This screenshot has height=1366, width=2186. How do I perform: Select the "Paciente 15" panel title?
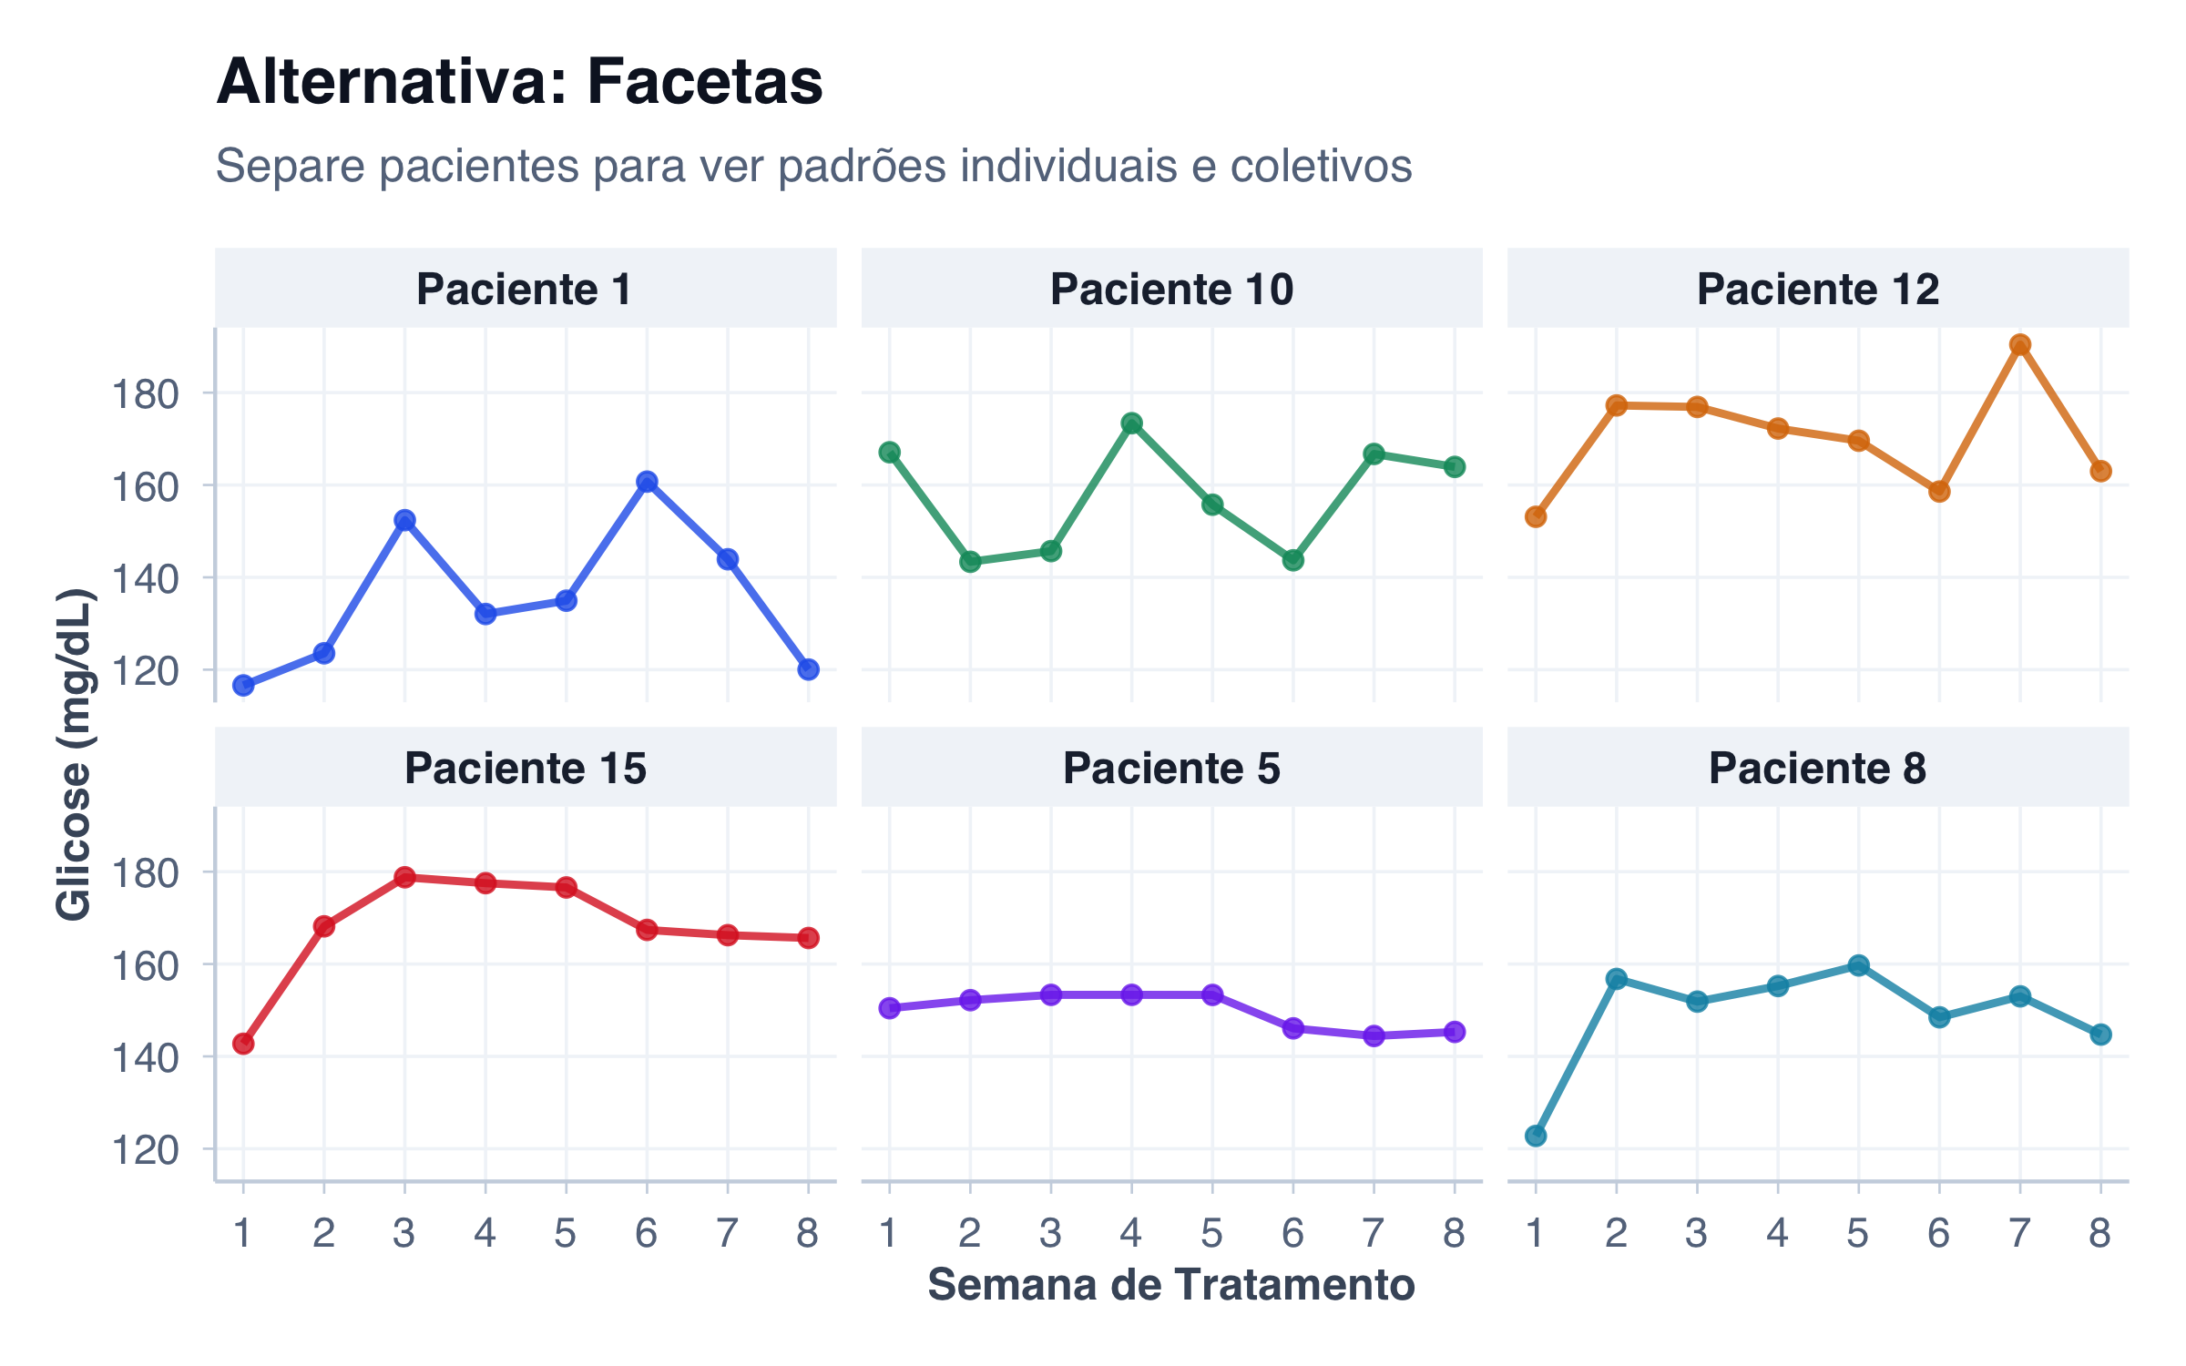[x=525, y=769]
